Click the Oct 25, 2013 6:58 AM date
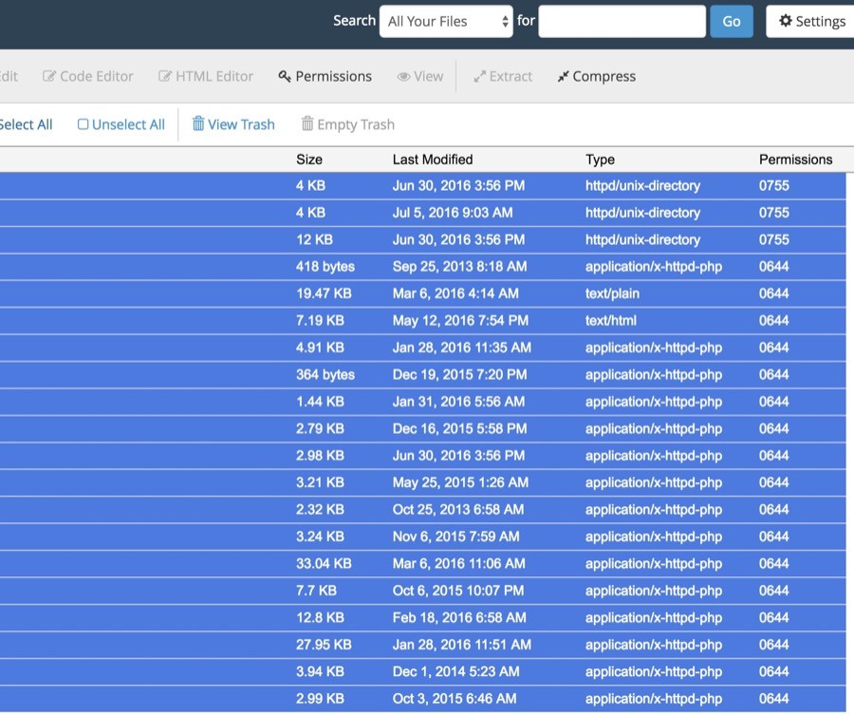This screenshot has width=854, height=715. click(458, 510)
